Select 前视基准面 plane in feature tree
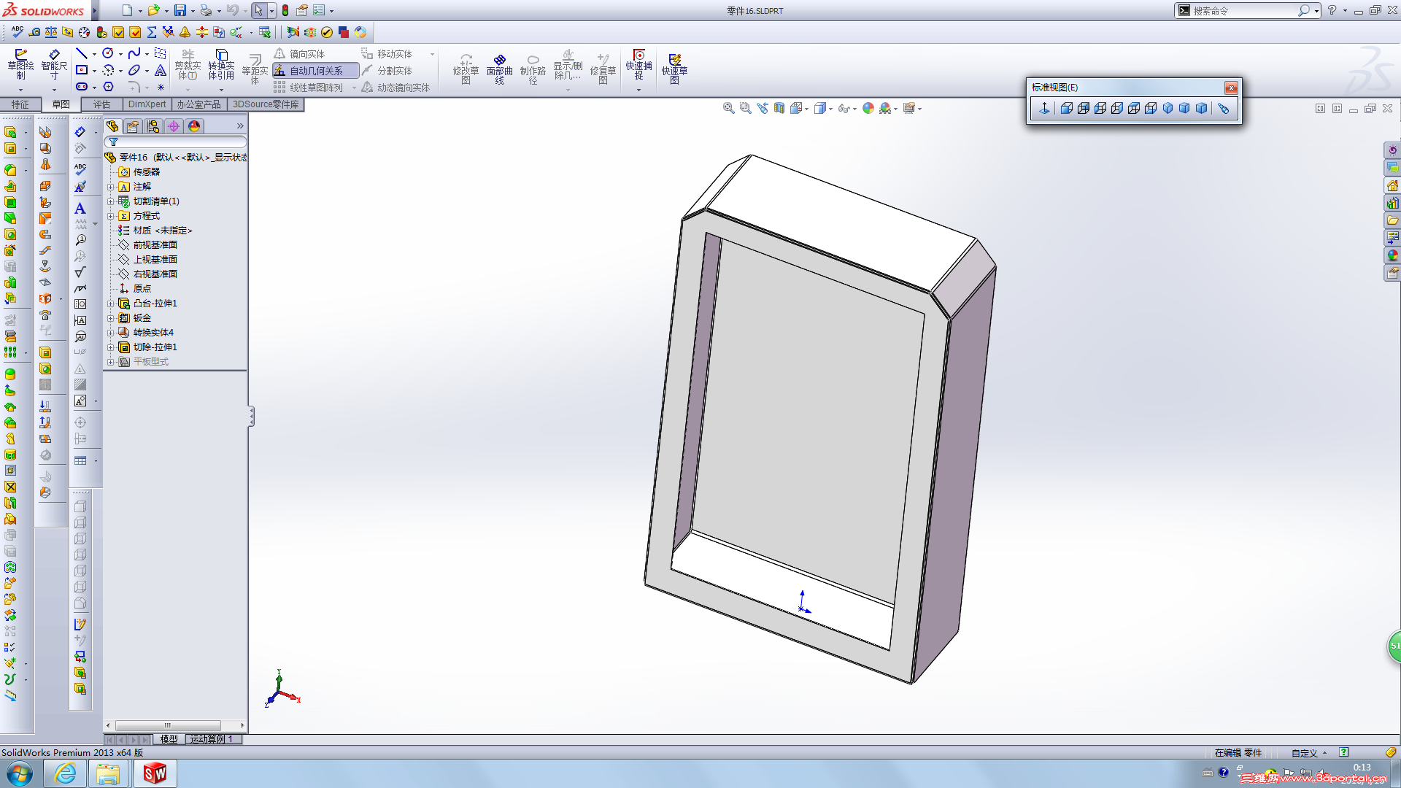The image size is (1401, 788). 155,245
